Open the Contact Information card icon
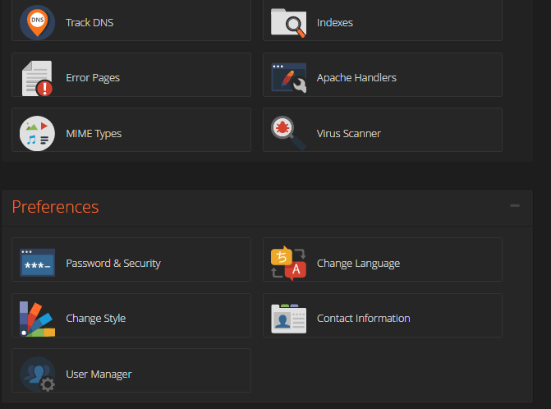This screenshot has height=409, width=551. click(x=288, y=319)
